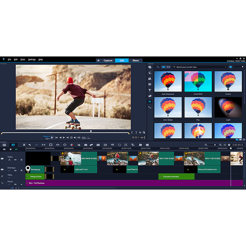Toggle ripple editing lock on Video track

coord(10,160)
